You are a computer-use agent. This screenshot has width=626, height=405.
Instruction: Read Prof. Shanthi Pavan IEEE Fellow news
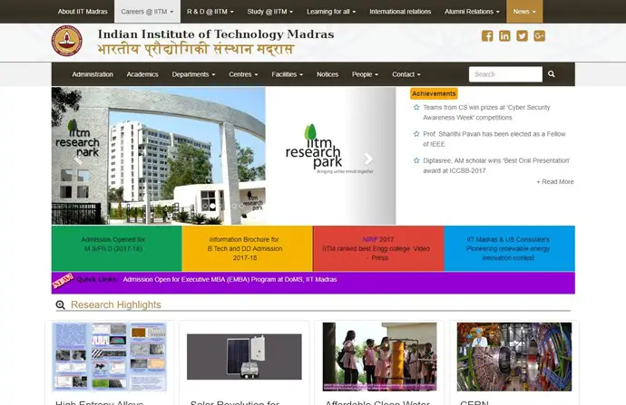tap(494, 140)
